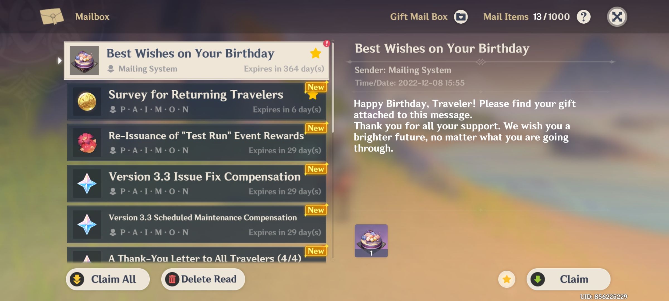Toggle the star on Best Wishes birthday mail
Image resolution: width=669 pixels, height=301 pixels.
pyautogui.click(x=316, y=53)
